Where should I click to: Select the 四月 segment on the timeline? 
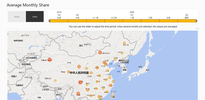click(x=187, y=21)
